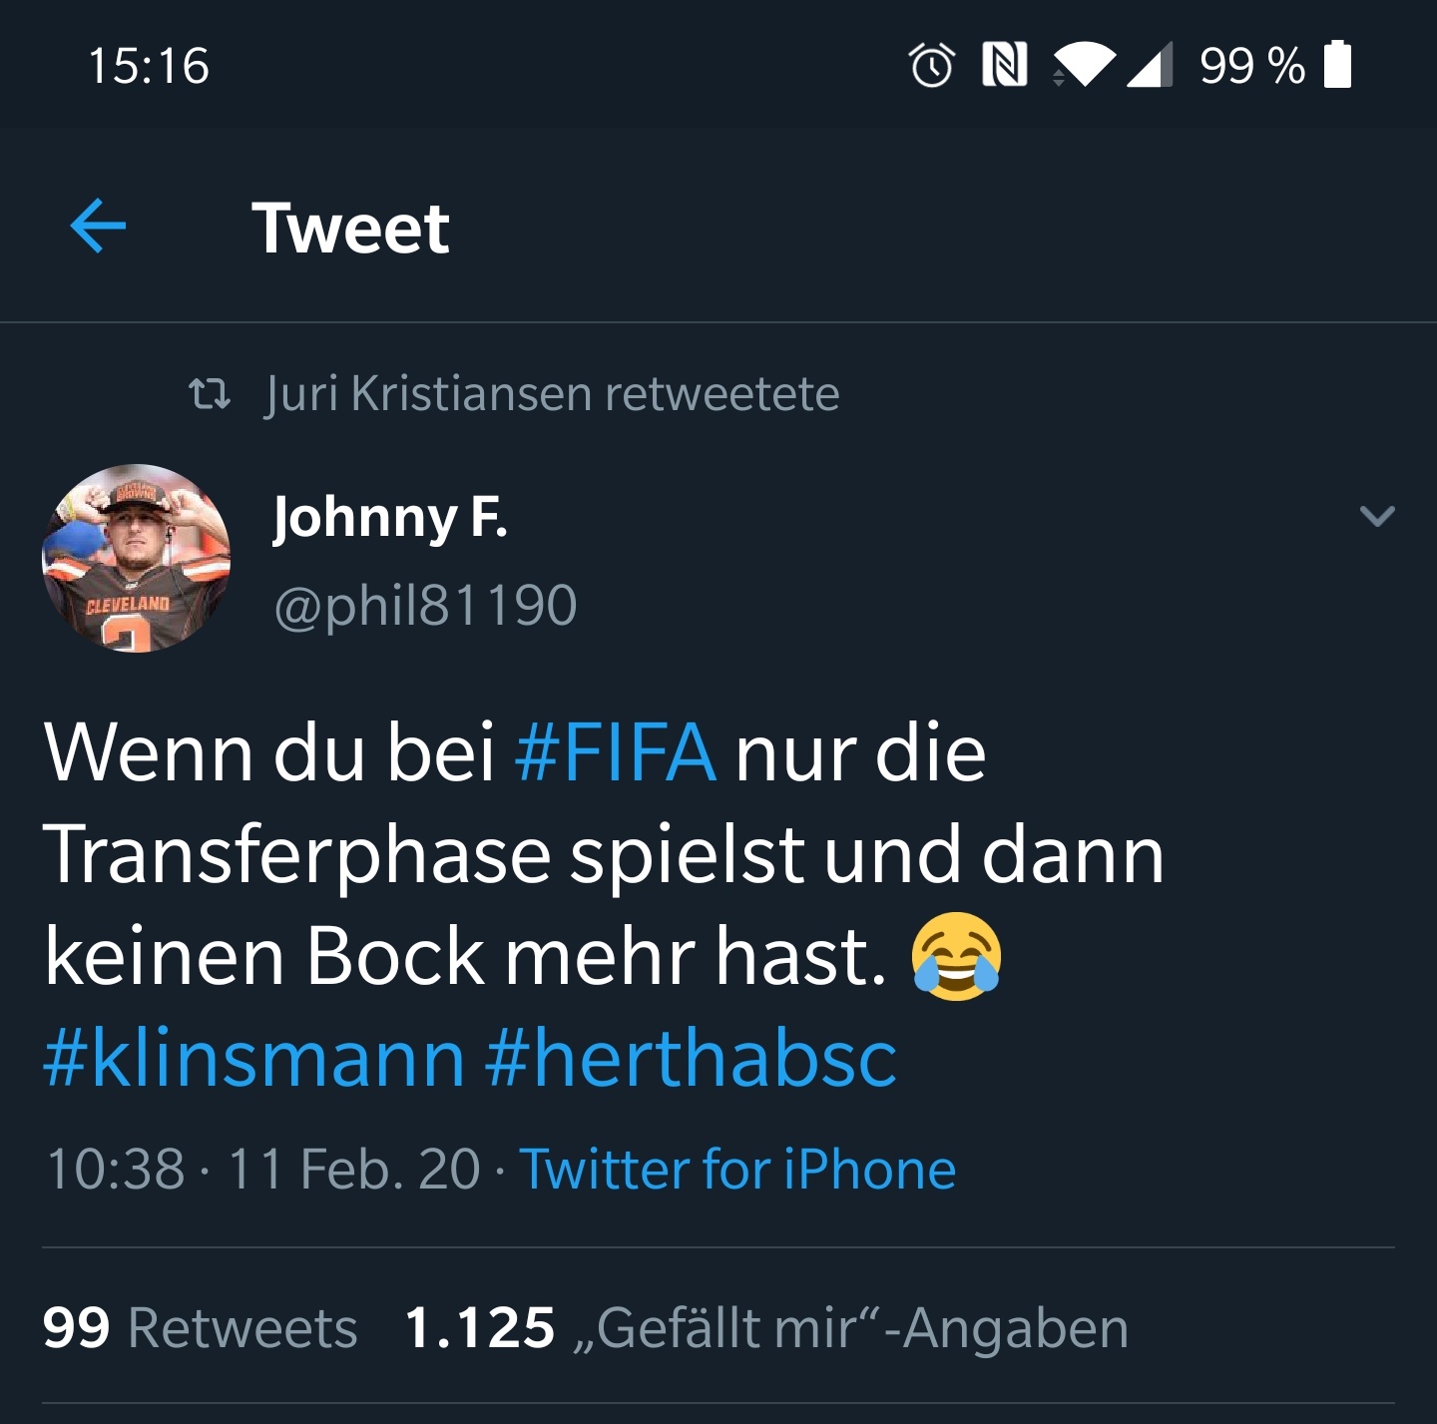View the 99 Retweets list
The height and width of the screenshot is (1424, 1437).
tap(200, 1327)
